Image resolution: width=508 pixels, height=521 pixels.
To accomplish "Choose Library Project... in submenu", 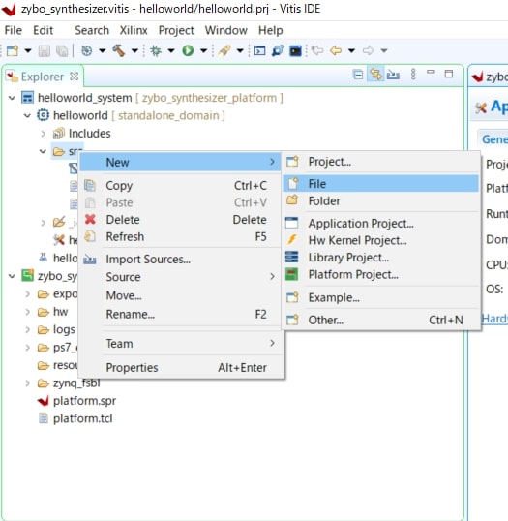I will coord(380,258).
